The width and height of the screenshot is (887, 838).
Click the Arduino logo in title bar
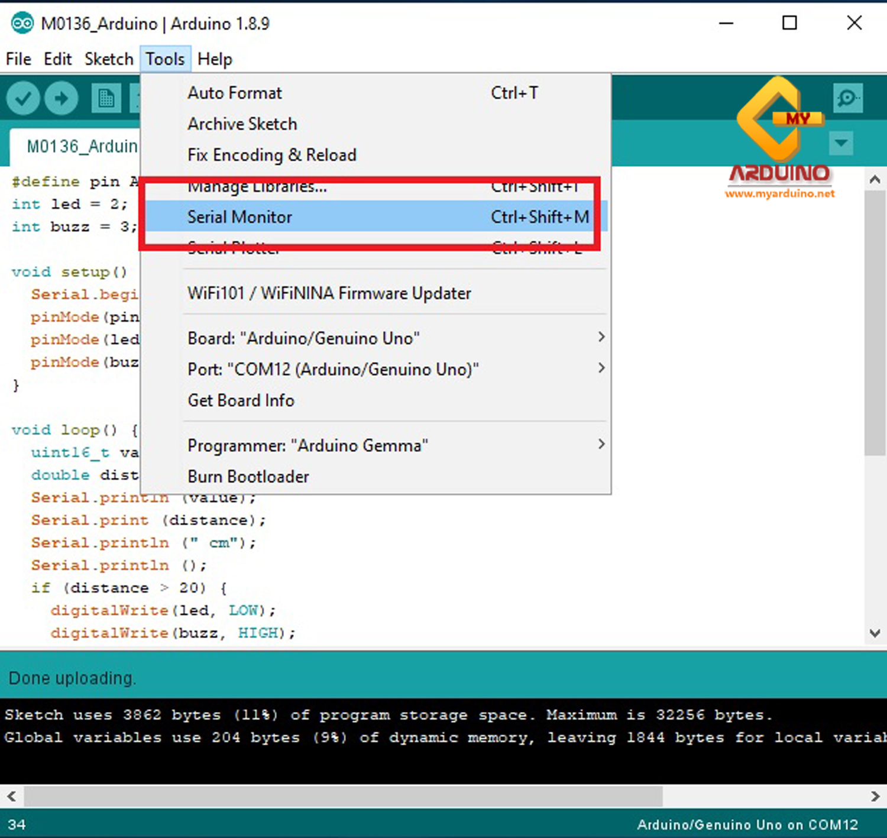(x=22, y=24)
